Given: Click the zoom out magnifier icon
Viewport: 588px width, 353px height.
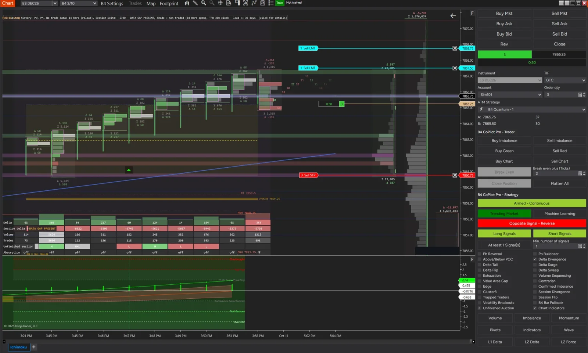Looking at the screenshot, I should 212,3.
